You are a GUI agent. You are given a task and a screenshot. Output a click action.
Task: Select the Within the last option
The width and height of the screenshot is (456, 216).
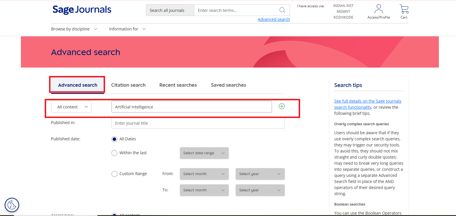(x=114, y=153)
